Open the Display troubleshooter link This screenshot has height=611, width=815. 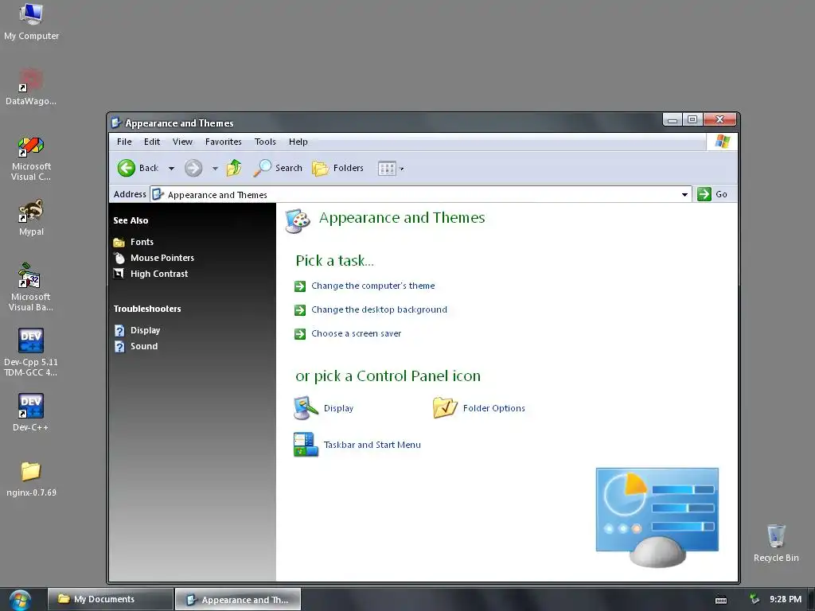pos(145,330)
